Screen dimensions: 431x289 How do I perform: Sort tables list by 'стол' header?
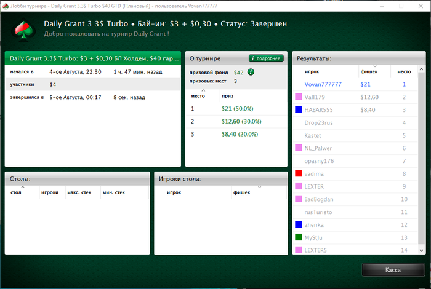click(23, 192)
